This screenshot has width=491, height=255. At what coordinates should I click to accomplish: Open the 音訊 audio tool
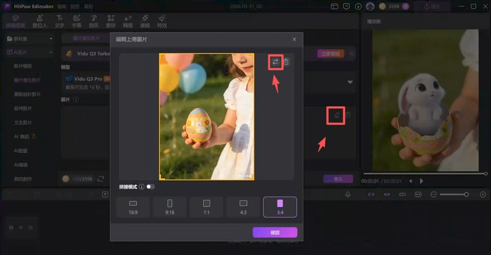pos(94,22)
